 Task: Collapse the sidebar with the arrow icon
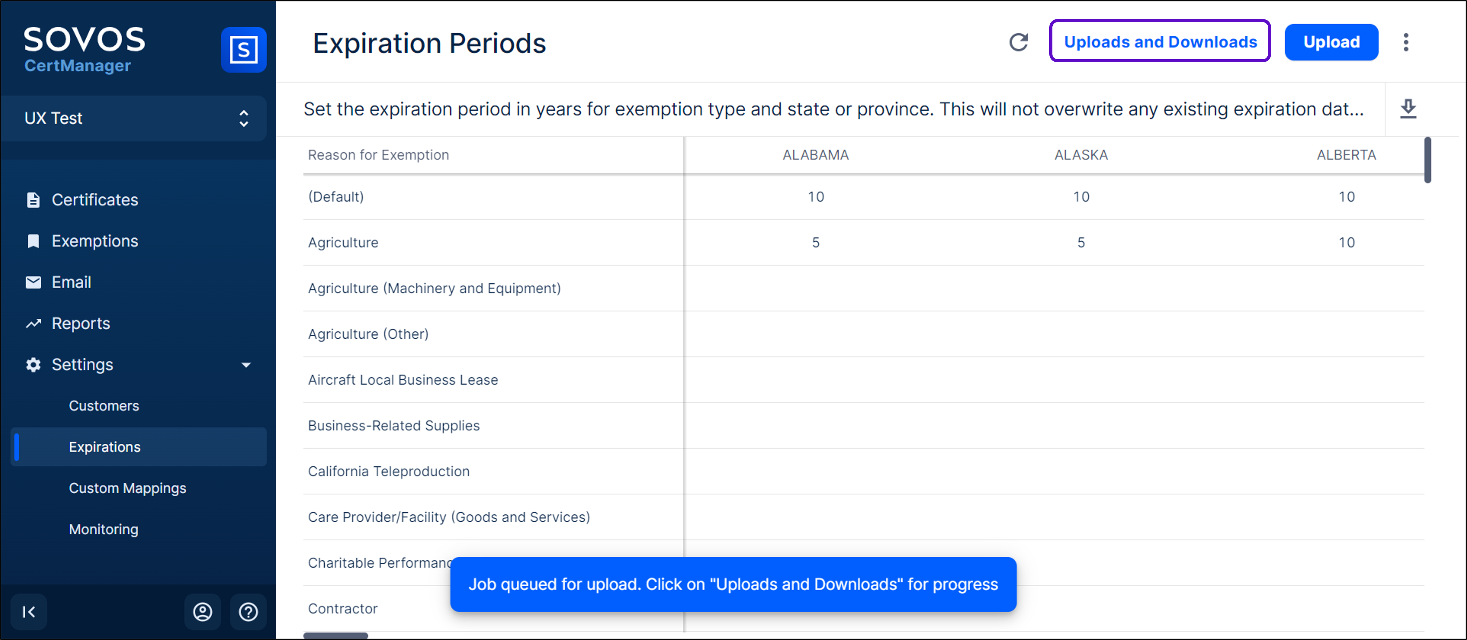click(28, 612)
